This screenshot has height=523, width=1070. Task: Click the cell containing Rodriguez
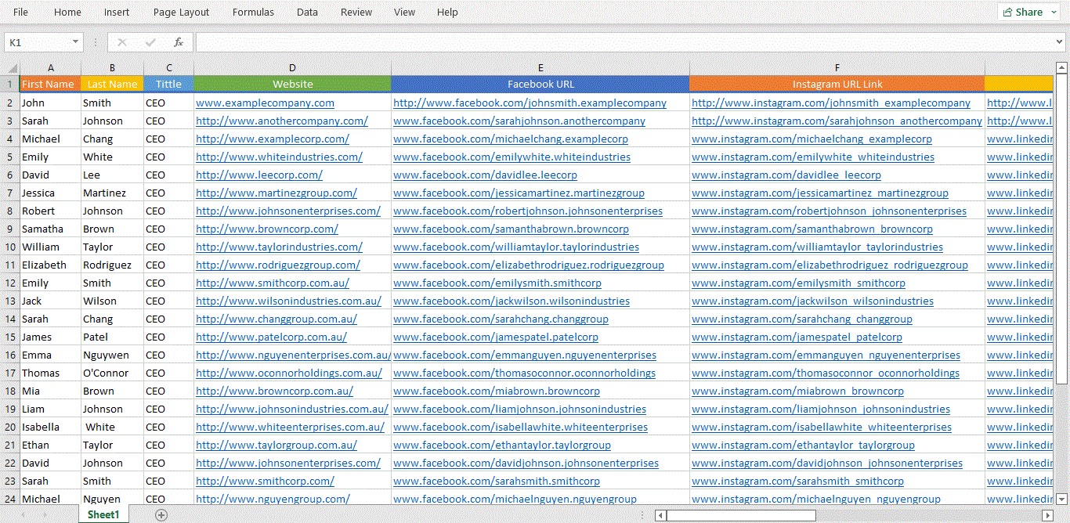click(x=112, y=265)
